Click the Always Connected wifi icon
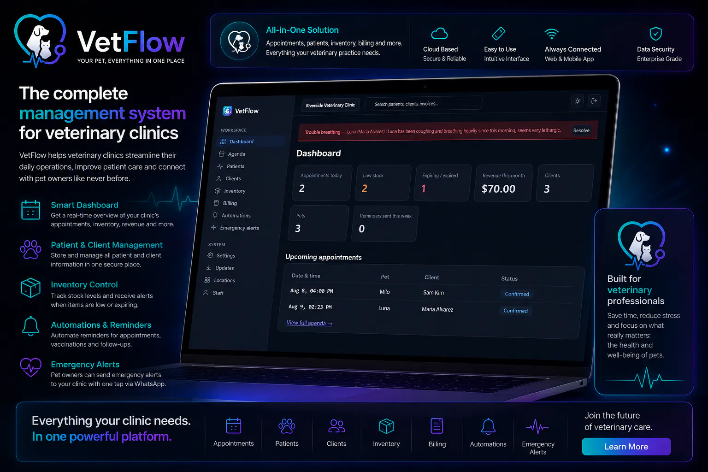Image resolution: width=708 pixels, height=472 pixels. (x=552, y=34)
